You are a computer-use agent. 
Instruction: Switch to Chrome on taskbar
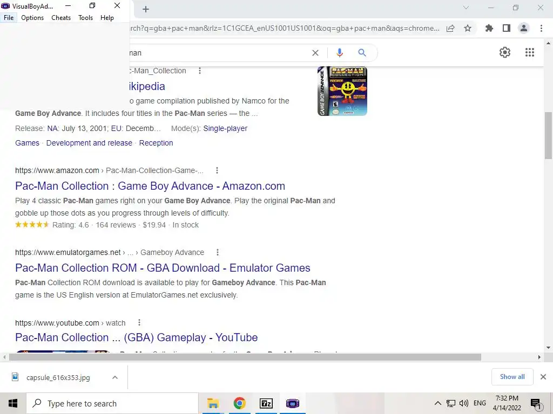[x=239, y=403]
